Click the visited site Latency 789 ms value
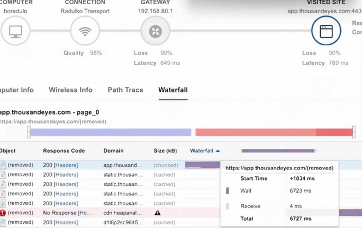 pos(339,63)
